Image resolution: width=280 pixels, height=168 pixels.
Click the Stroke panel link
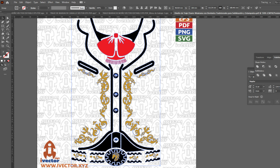point(33,8)
